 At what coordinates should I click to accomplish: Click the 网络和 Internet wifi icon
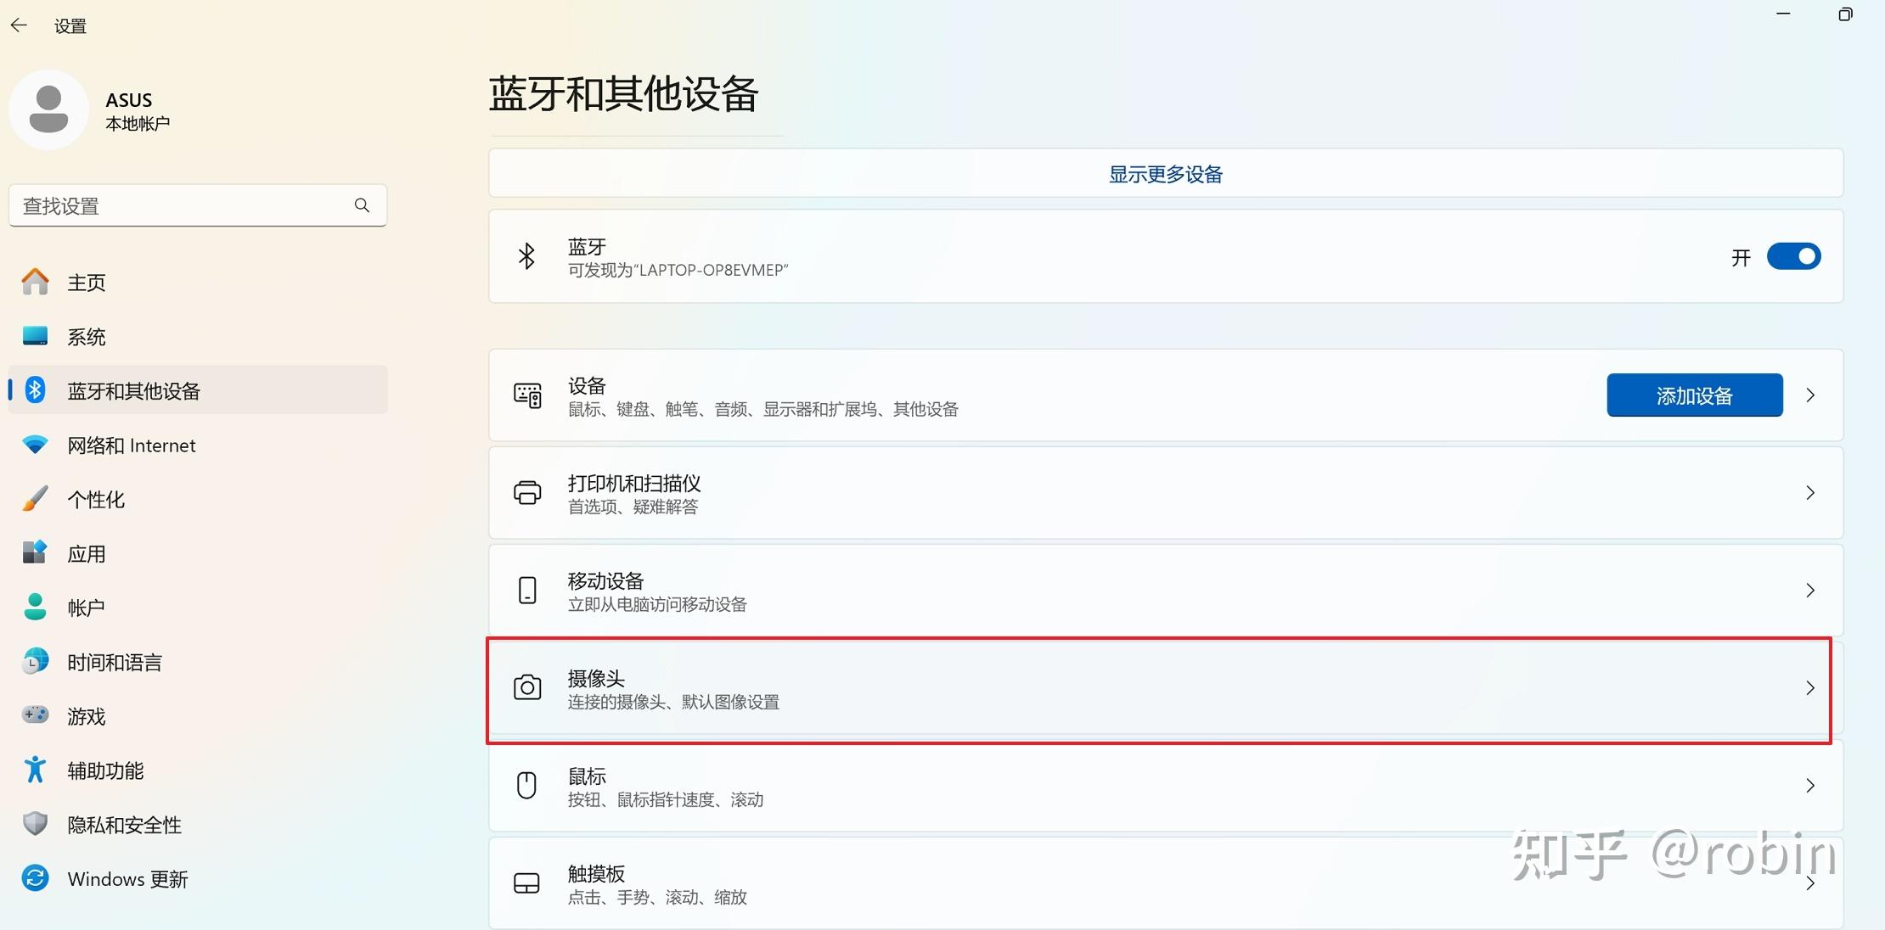[x=35, y=445]
